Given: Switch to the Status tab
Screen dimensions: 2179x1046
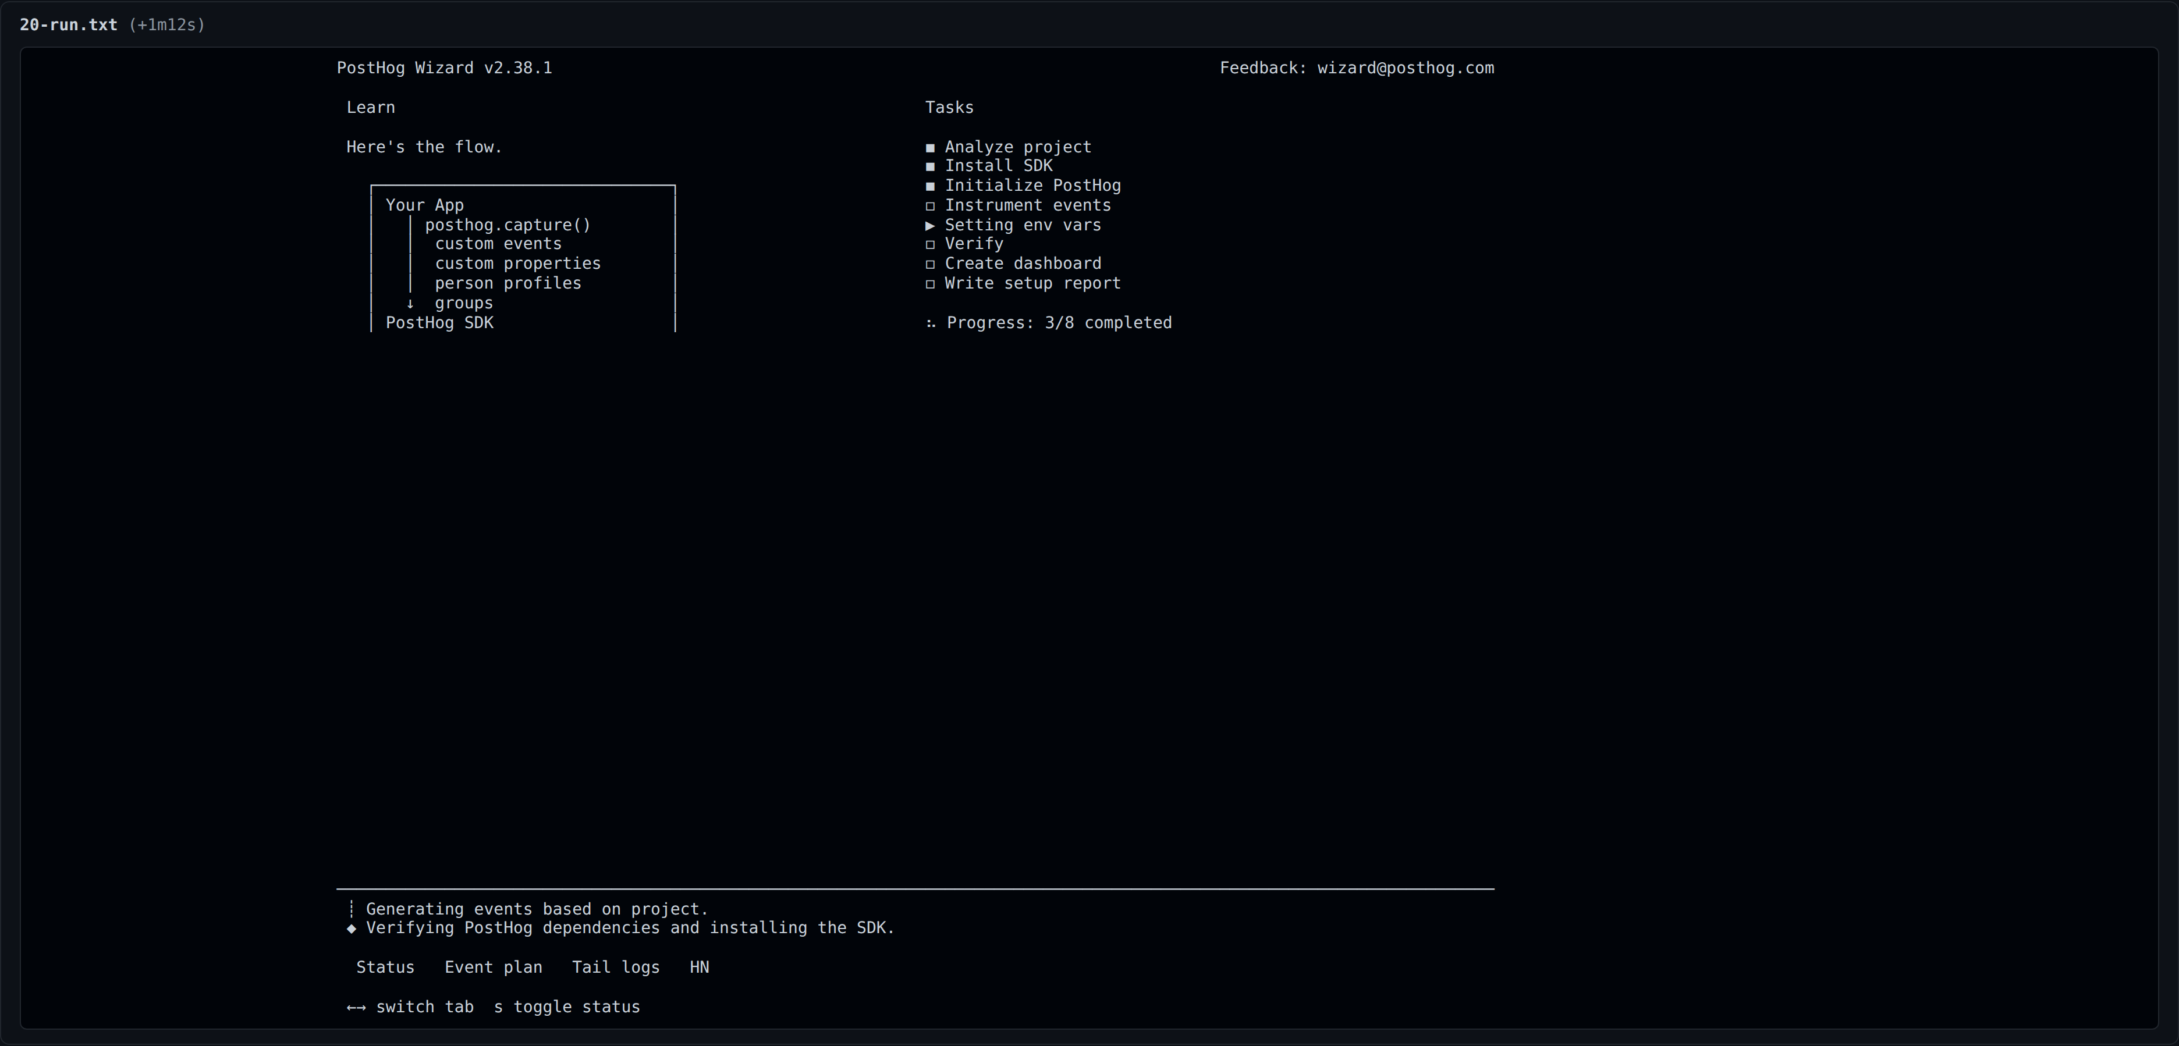Looking at the screenshot, I should click(385, 967).
